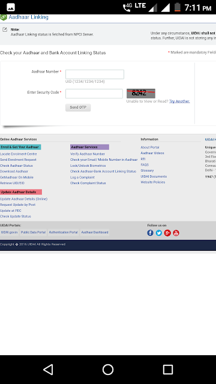The image size is (216, 384).
Task: Tap the recent apps square button
Action: point(168,370)
